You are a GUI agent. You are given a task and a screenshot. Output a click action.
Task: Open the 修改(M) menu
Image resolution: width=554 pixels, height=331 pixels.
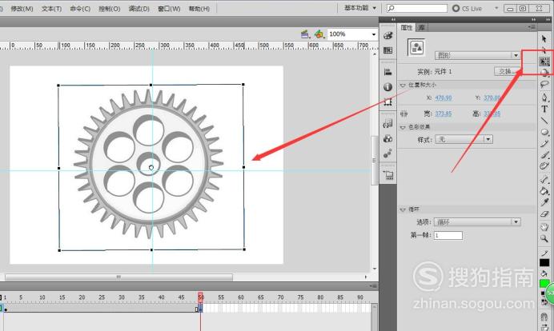tap(22, 9)
